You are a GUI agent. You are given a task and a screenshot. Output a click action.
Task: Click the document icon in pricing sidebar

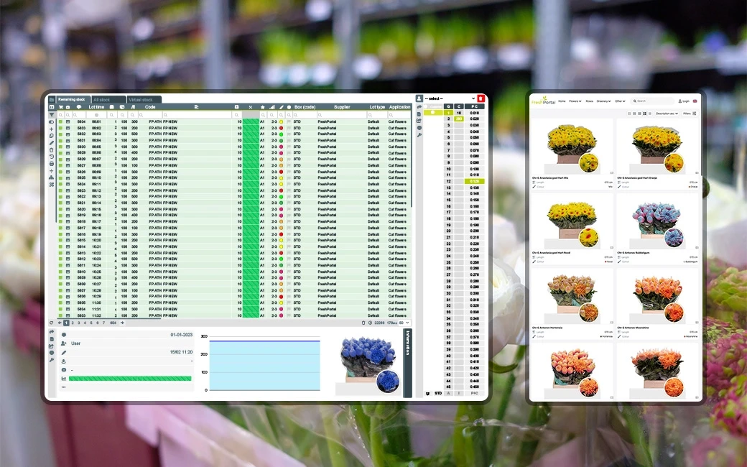pos(419,114)
